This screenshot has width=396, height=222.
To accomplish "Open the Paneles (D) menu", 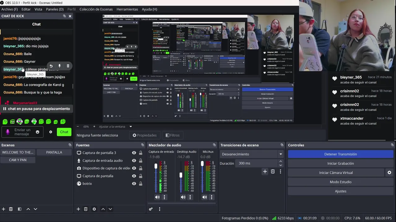I will pos(55,9).
